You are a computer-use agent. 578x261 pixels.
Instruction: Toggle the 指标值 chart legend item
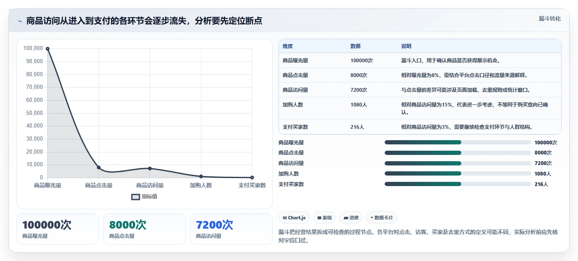[144, 197]
